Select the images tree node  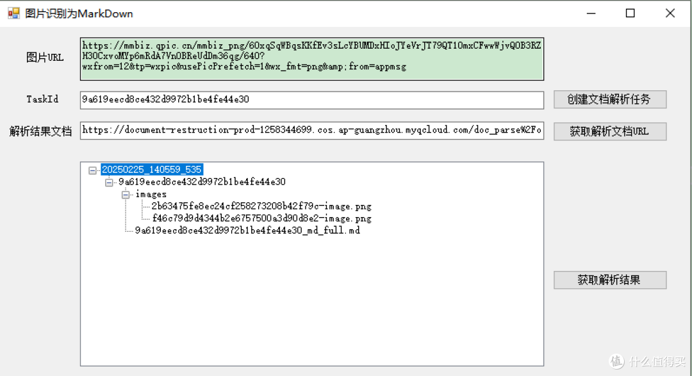point(151,194)
